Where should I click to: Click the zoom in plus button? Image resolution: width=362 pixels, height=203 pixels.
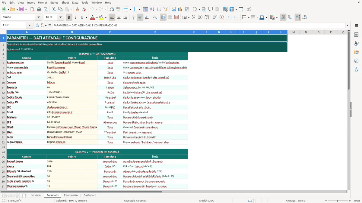coord(350,201)
